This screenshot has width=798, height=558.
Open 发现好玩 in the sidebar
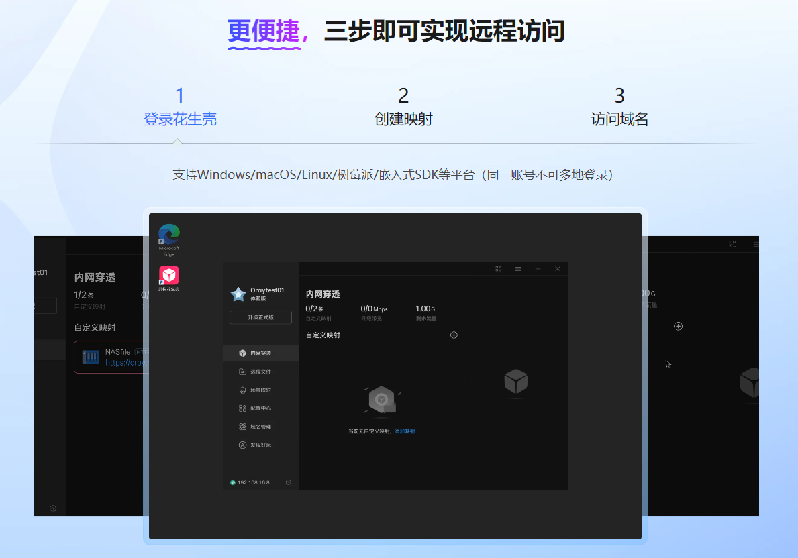click(x=260, y=445)
